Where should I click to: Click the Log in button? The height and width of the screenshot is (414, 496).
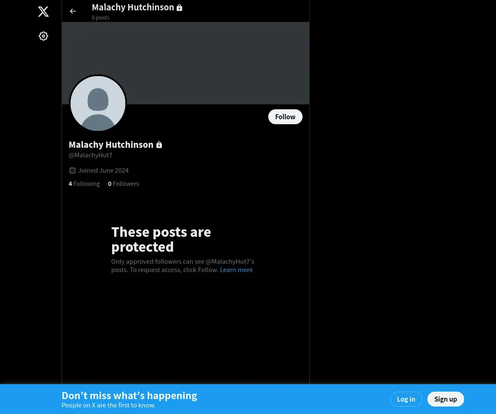tap(406, 399)
